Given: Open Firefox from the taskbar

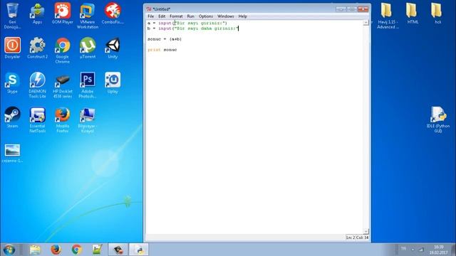Looking at the screenshot, I should click(x=56, y=250).
